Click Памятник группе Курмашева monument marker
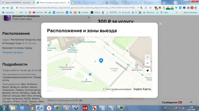The height and width of the screenshot is (111, 199). (x=67, y=65)
